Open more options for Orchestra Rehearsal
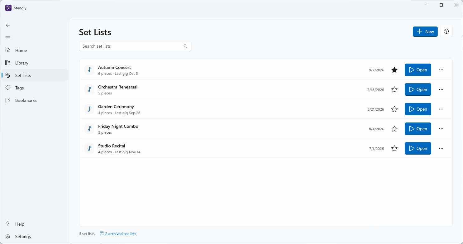 click(441, 89)
